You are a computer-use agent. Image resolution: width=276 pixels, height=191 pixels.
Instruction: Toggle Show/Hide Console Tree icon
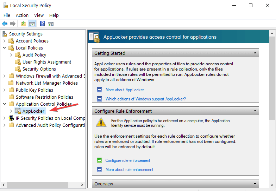32,24
